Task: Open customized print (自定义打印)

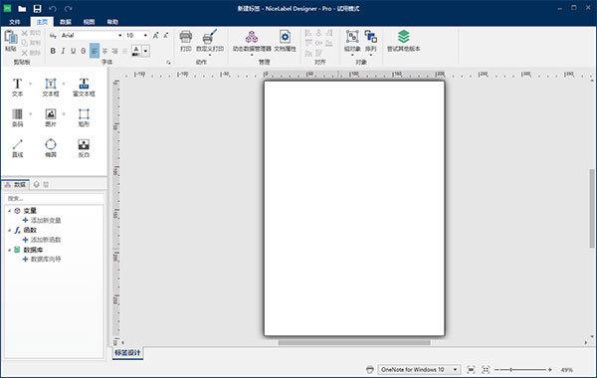Action: 210,42
